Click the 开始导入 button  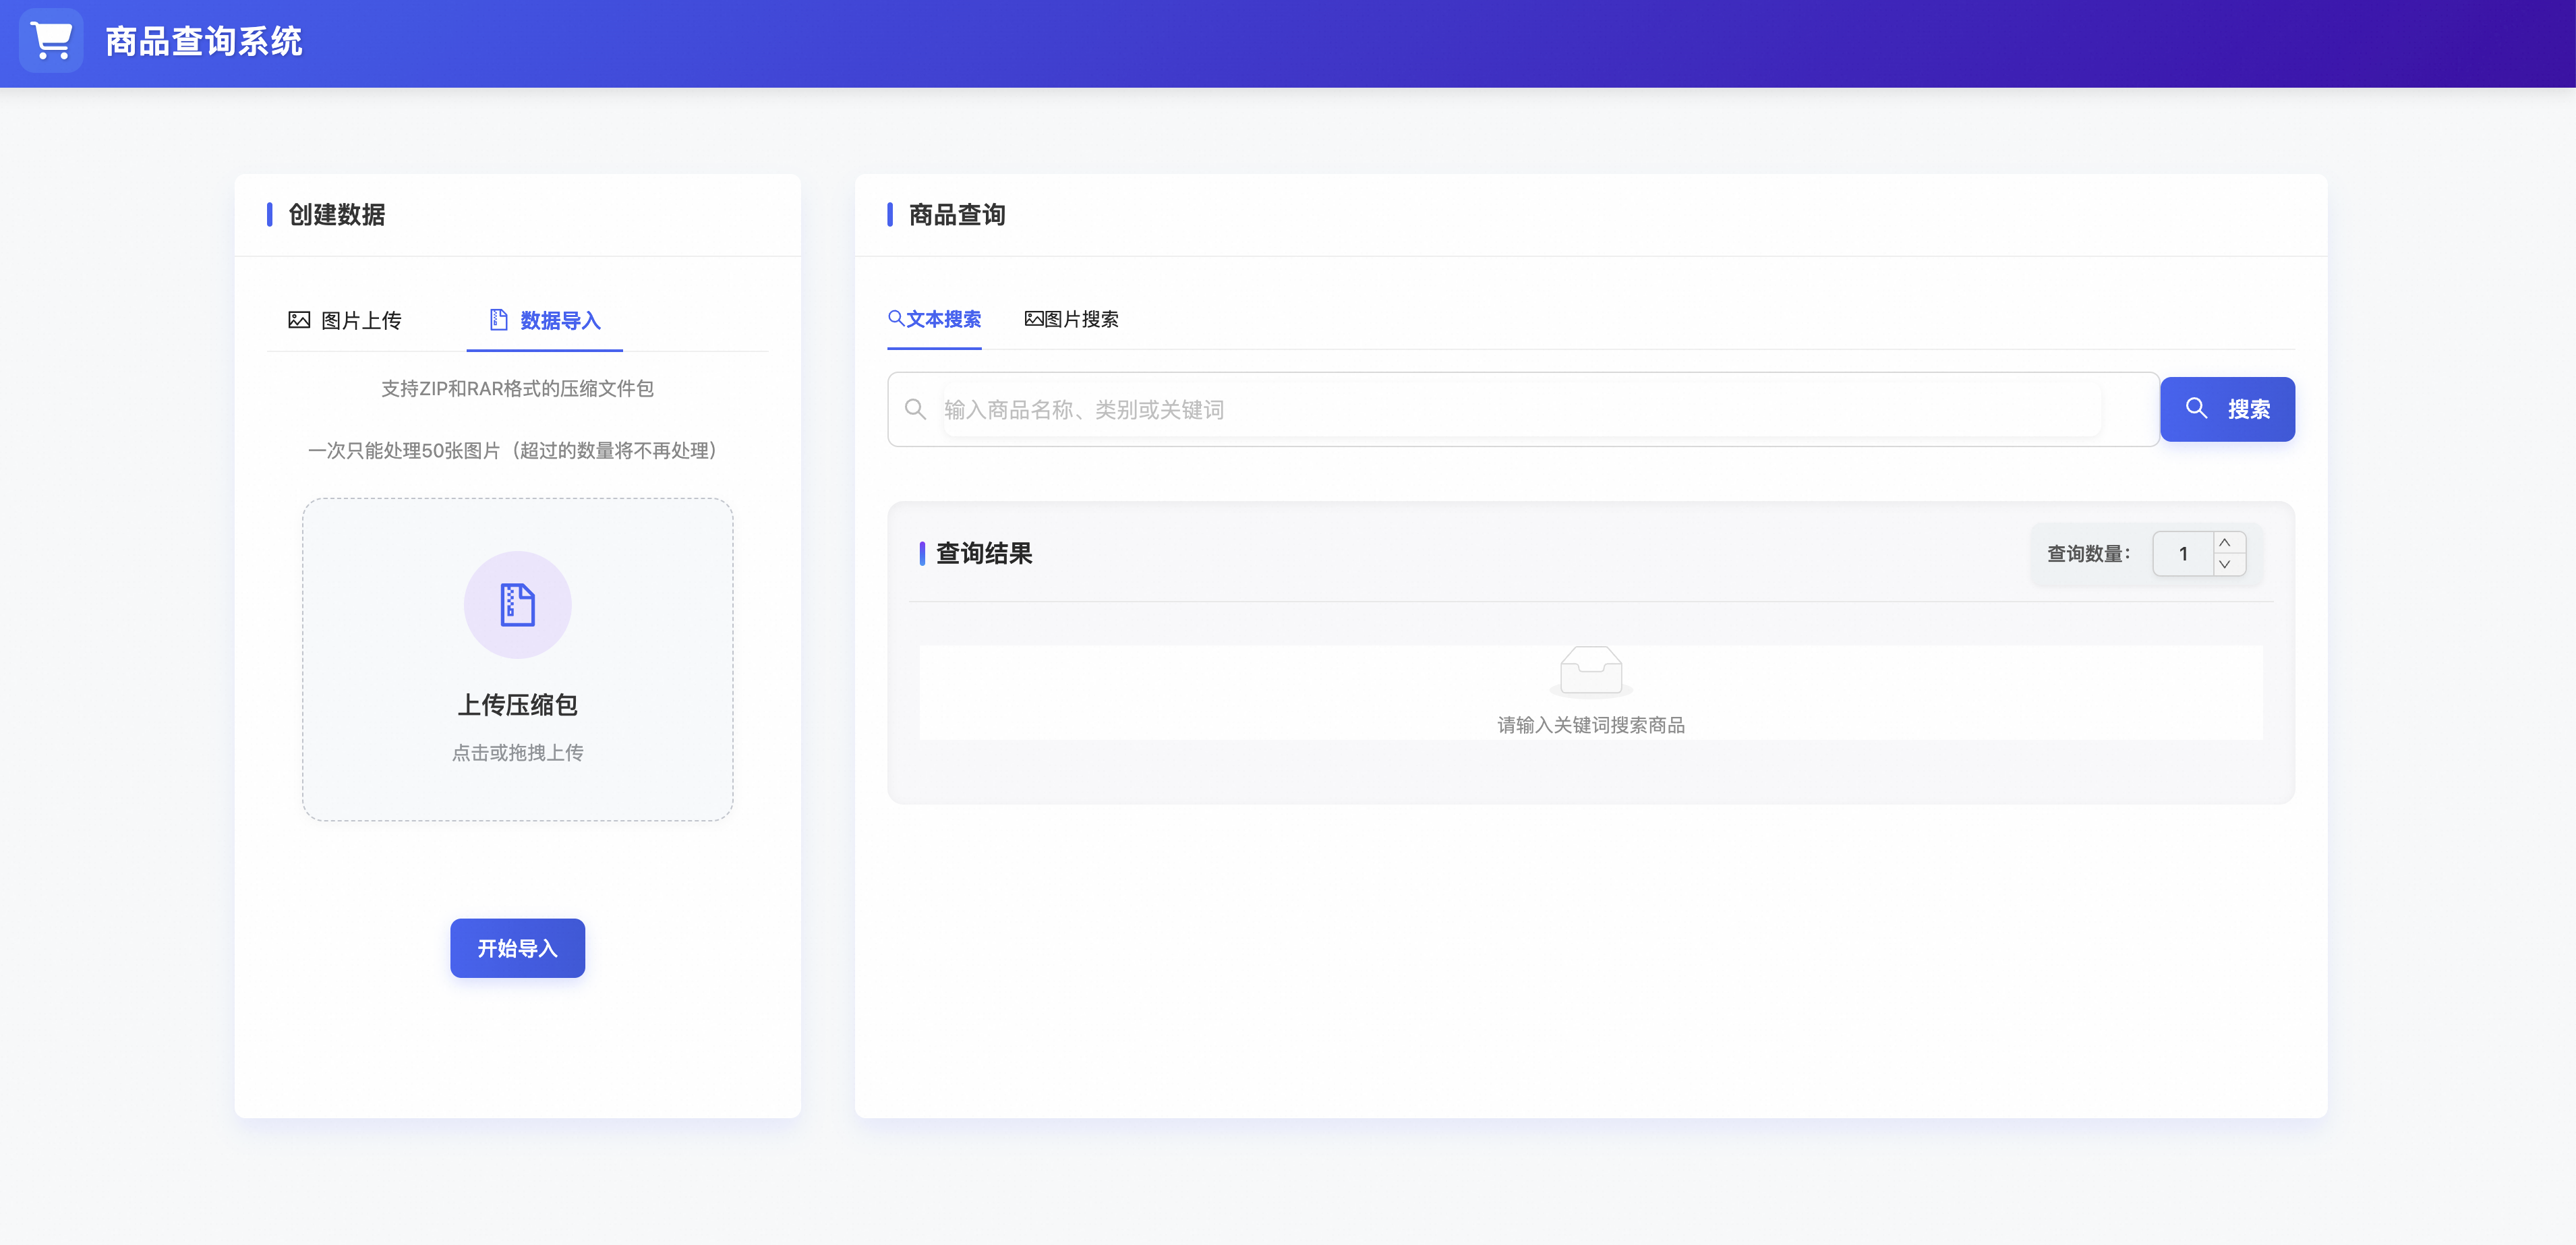pos(517,948)
